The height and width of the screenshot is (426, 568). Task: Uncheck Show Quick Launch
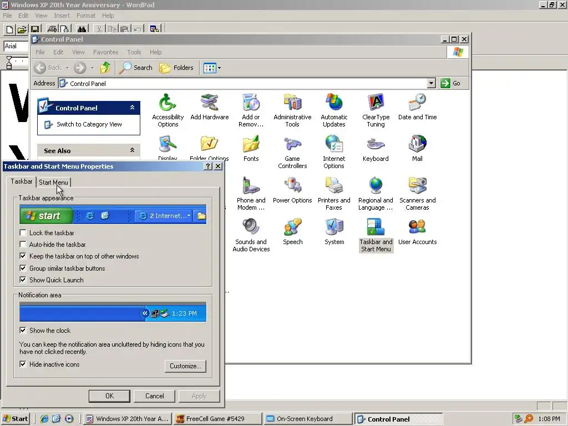[x=23, y=280]
